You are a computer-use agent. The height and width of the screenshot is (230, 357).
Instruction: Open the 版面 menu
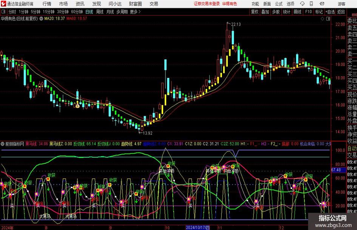[267, 4]
